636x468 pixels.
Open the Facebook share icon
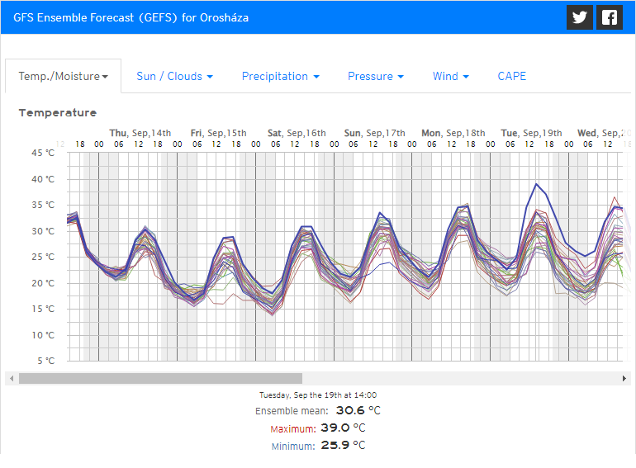pyautogui.click(x=610, y=17)
